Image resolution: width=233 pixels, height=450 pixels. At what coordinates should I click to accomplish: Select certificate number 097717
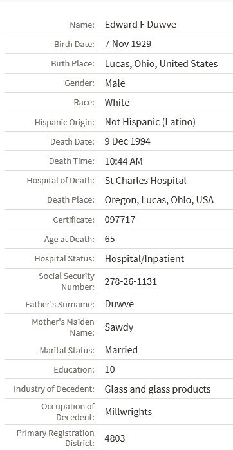120,220
